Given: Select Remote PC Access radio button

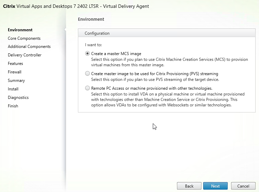Looking at the screenshot, I should click(87, 88).
